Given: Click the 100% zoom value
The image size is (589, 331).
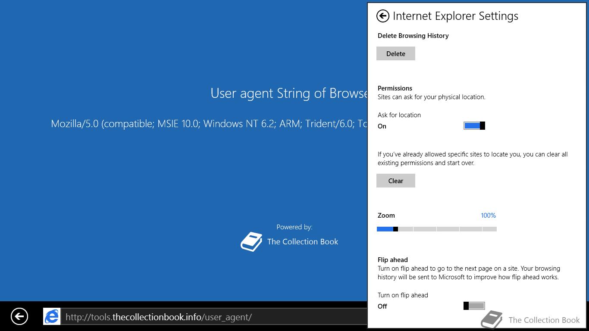Looking at the screenshot, I should [x=488, y=215].
